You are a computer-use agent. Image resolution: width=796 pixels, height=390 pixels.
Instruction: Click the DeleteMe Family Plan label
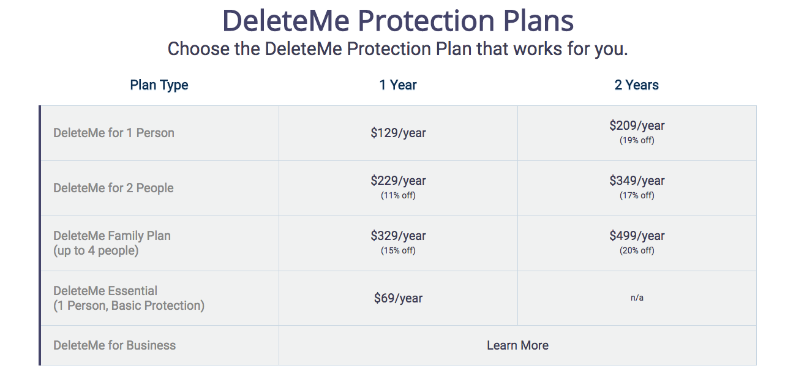coord(112,236)
